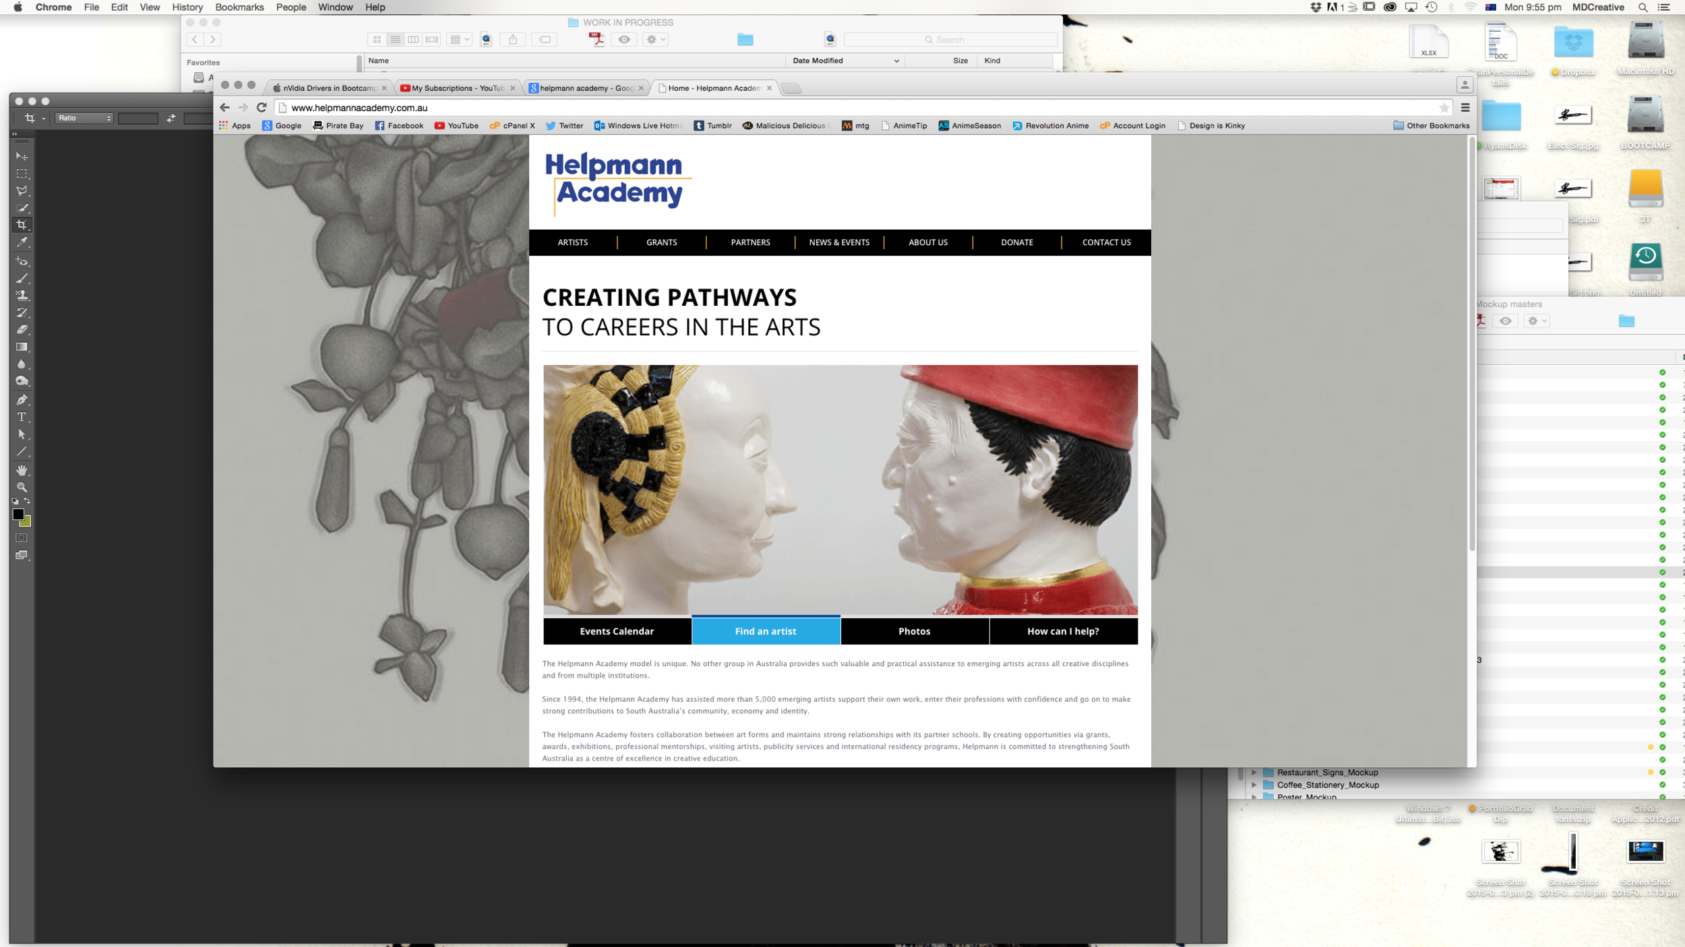Open the ARTISTS navigation link
Viewport: 1685px width, 947px height.
tap(573, 242)
